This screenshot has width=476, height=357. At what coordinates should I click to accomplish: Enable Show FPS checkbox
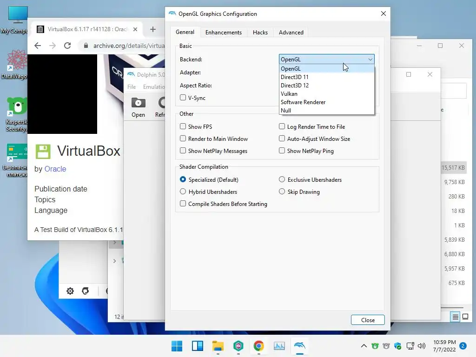[183, 126]
